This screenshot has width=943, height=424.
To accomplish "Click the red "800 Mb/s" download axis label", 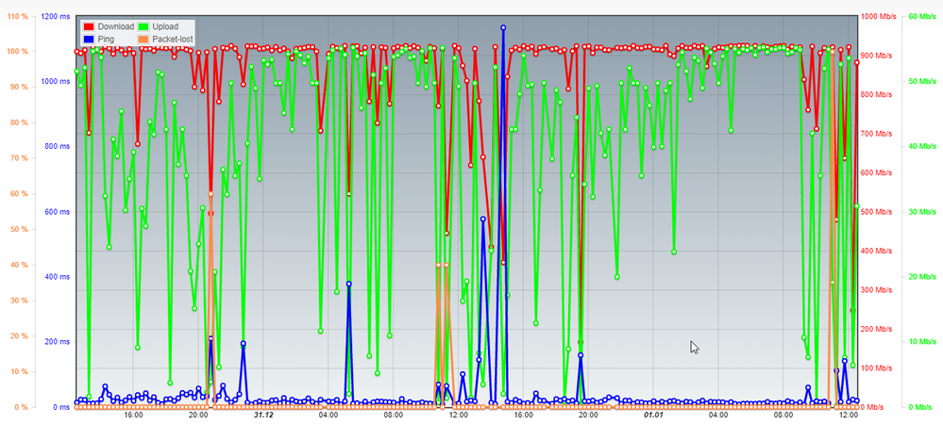I will pos(877,94).
